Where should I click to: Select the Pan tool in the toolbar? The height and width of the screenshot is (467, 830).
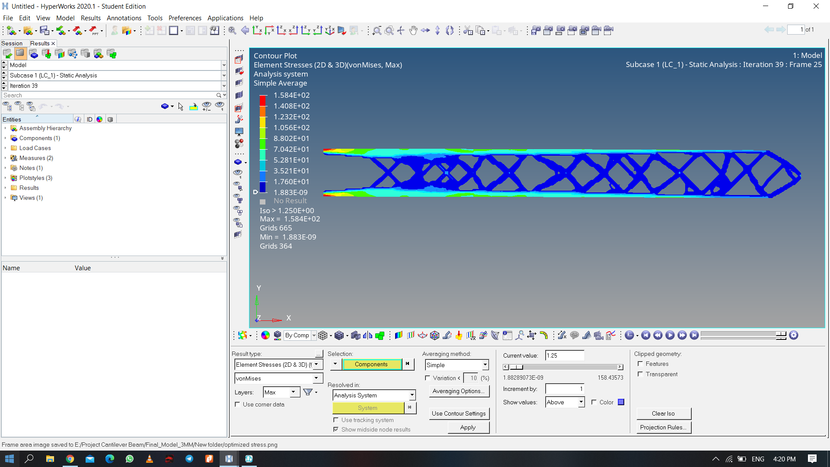413,30
